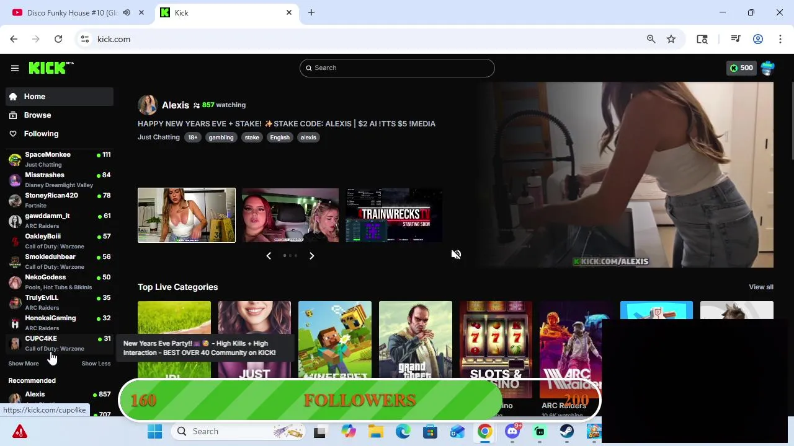Image resolution: width=794 pixels, height=446 pixels.
Task: Open the browser zoom indicator
Action: point(651,39)
